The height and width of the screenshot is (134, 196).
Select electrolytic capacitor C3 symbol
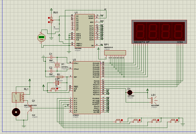(57, 83)
